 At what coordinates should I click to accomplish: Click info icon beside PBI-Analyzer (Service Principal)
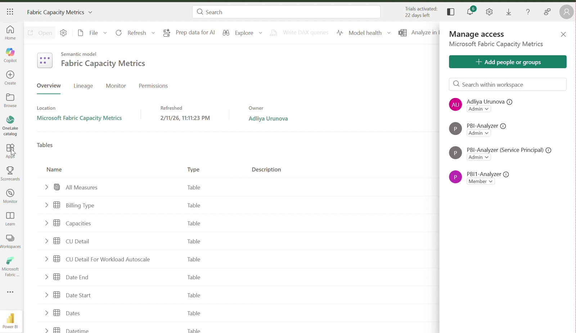(548, 150)
